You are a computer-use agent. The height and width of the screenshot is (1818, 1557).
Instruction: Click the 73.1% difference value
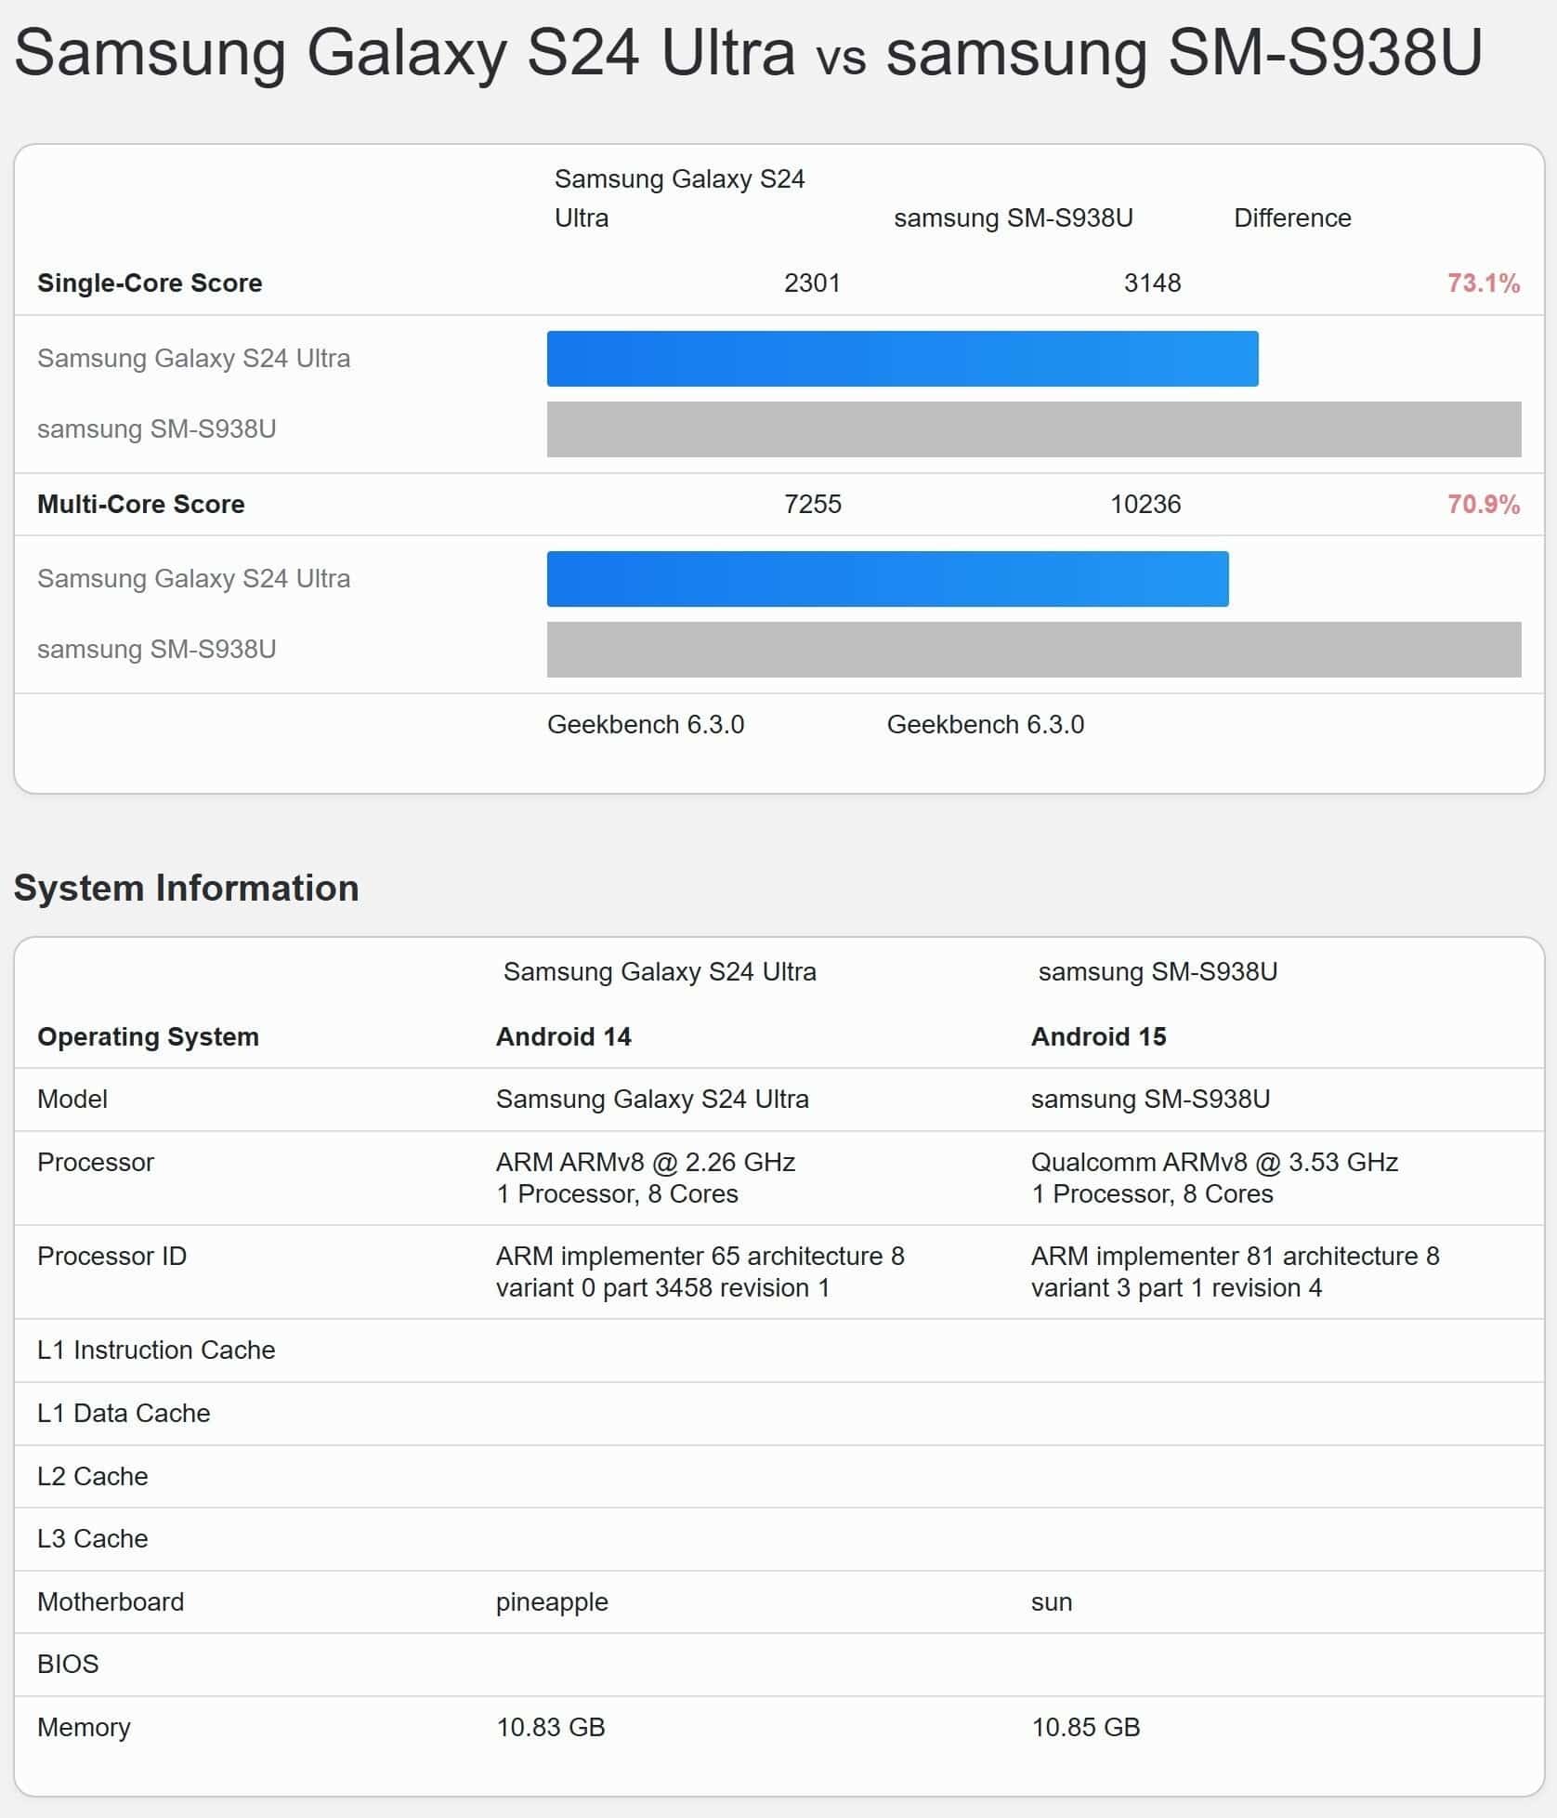1484,283
